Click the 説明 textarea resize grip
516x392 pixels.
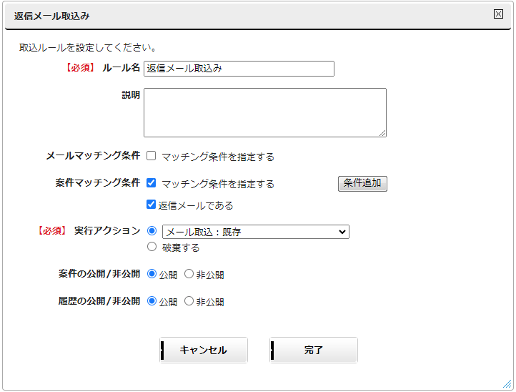[382, 133]
